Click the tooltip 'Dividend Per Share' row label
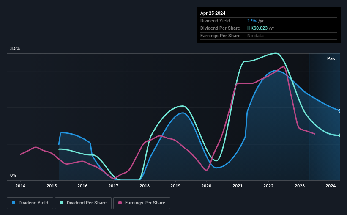This screenshot has height=215, width=347. pyautogui.click(x=220, y=28)
